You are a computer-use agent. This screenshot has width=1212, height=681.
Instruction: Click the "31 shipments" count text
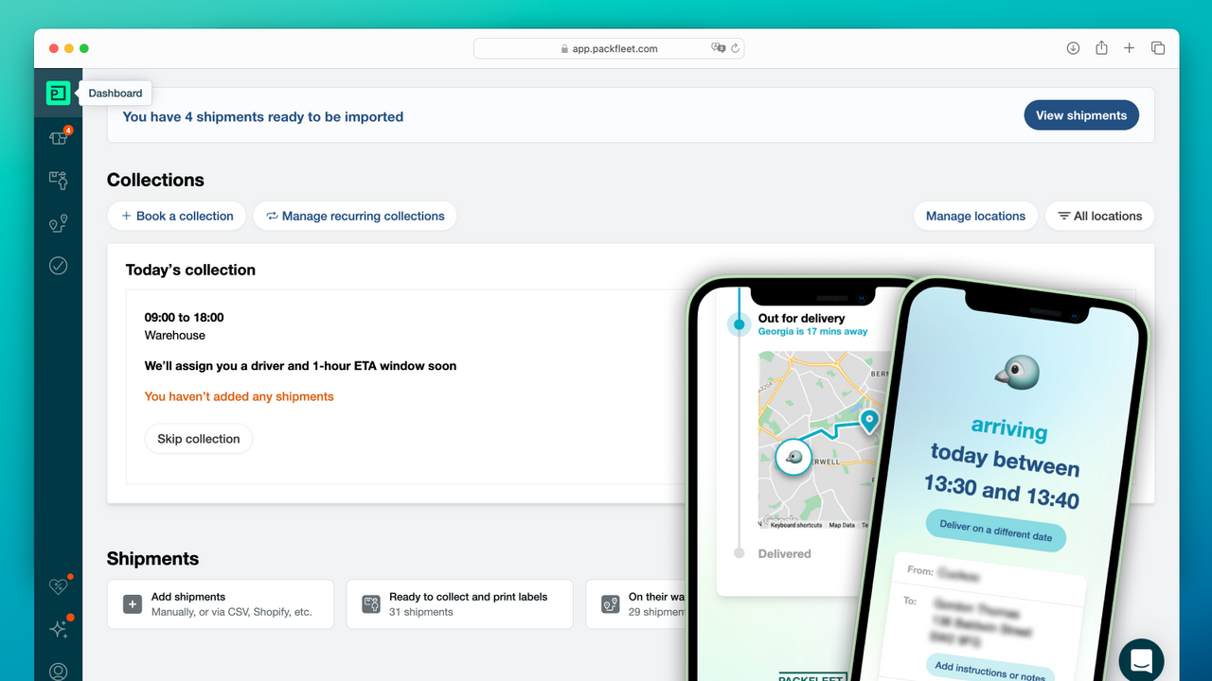pos(421,612)
